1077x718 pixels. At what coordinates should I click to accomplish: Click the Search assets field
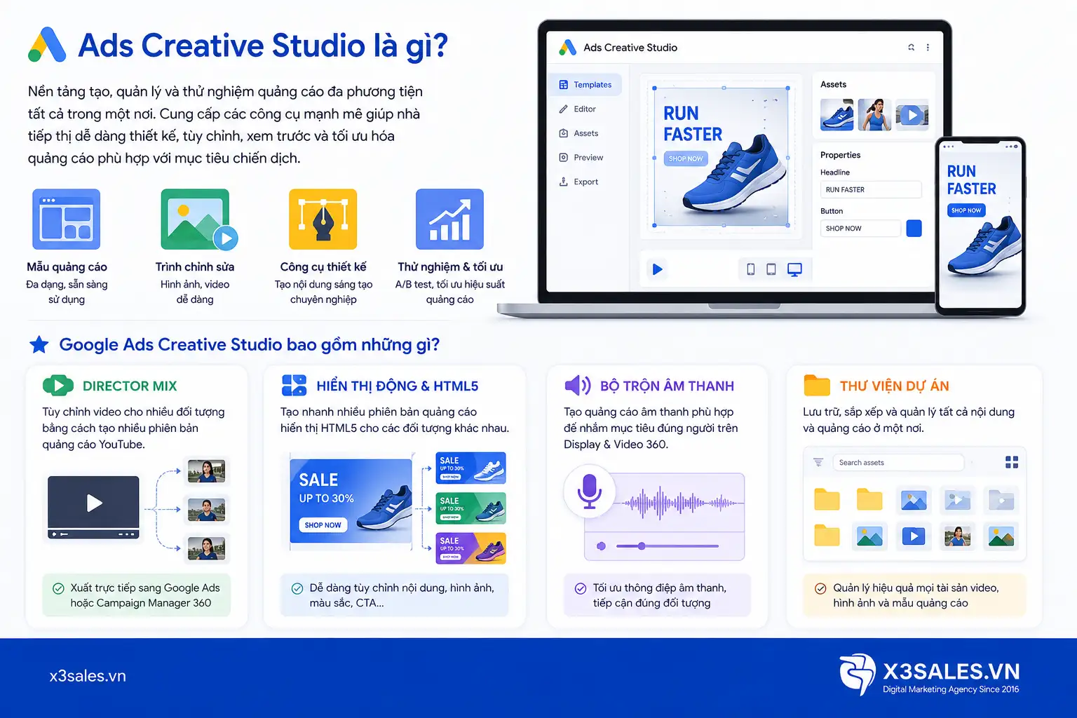coord(898,463)
